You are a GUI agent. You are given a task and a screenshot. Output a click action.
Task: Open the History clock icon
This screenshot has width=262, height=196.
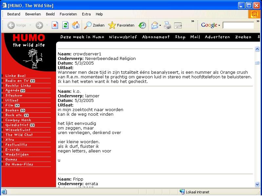tap(142, 25)
